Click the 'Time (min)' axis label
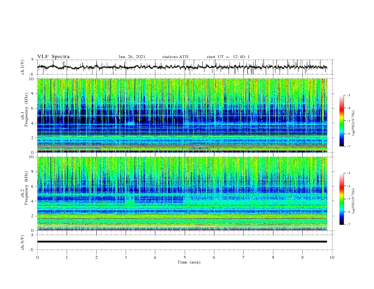 pyautogui.click(x=189, y=262)
